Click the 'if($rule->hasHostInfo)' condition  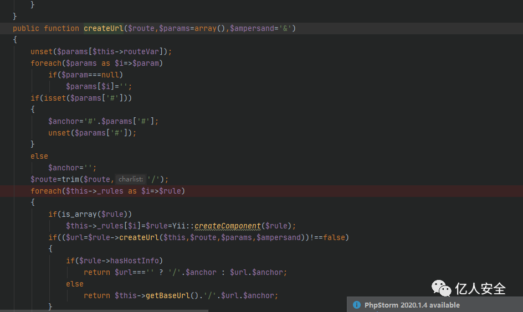click(114, 261)
